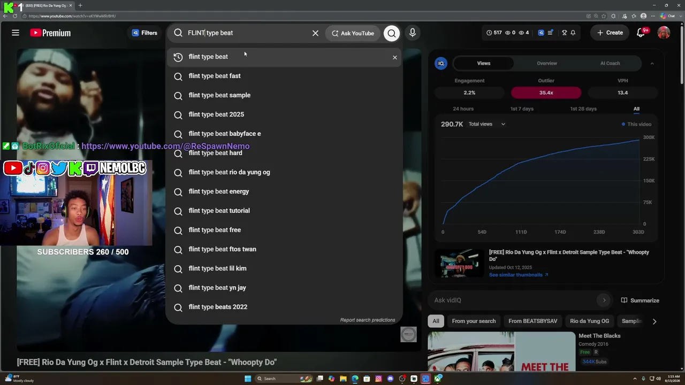
Task: Select suggestion 'flint type beat hard'
Action: click(x=284, y=153)
